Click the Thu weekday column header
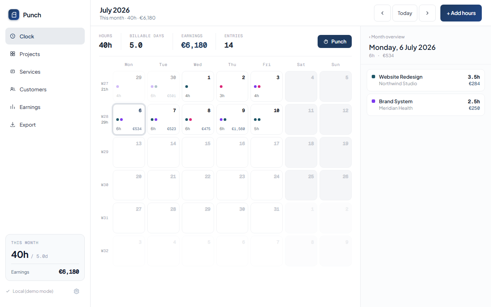 232,64
